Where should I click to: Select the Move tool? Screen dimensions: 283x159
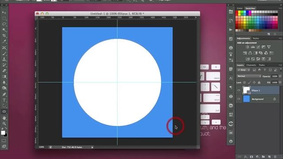pyautogui.click(x=4, y=12)
